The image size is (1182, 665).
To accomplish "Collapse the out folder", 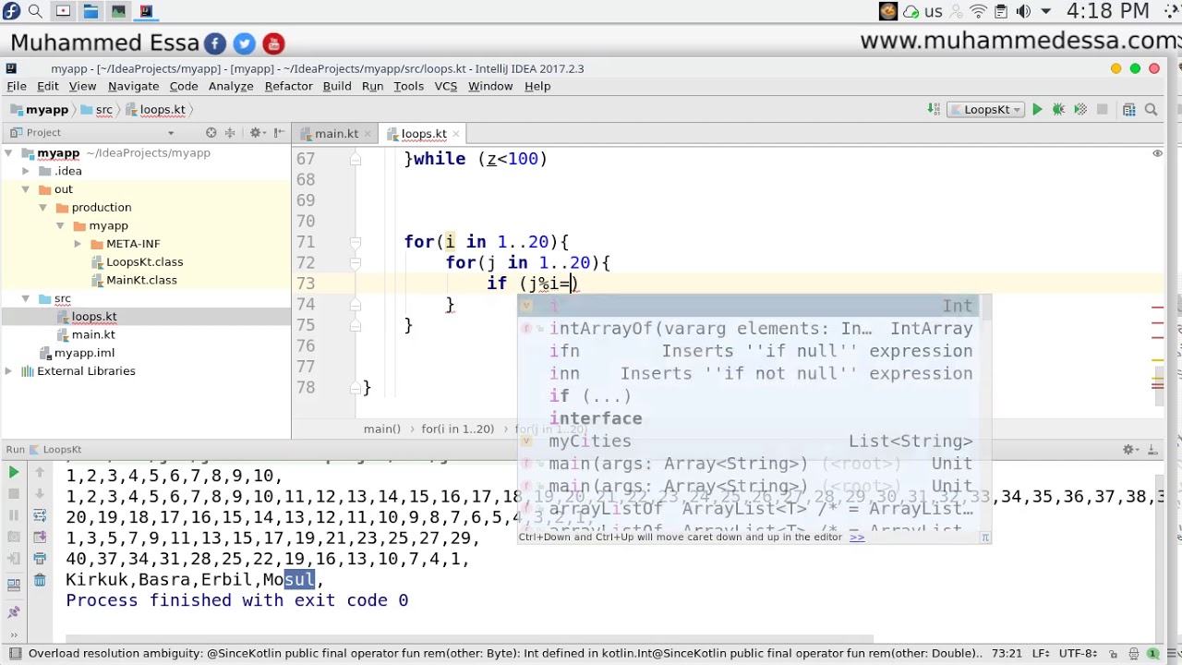I will (26, 189).
